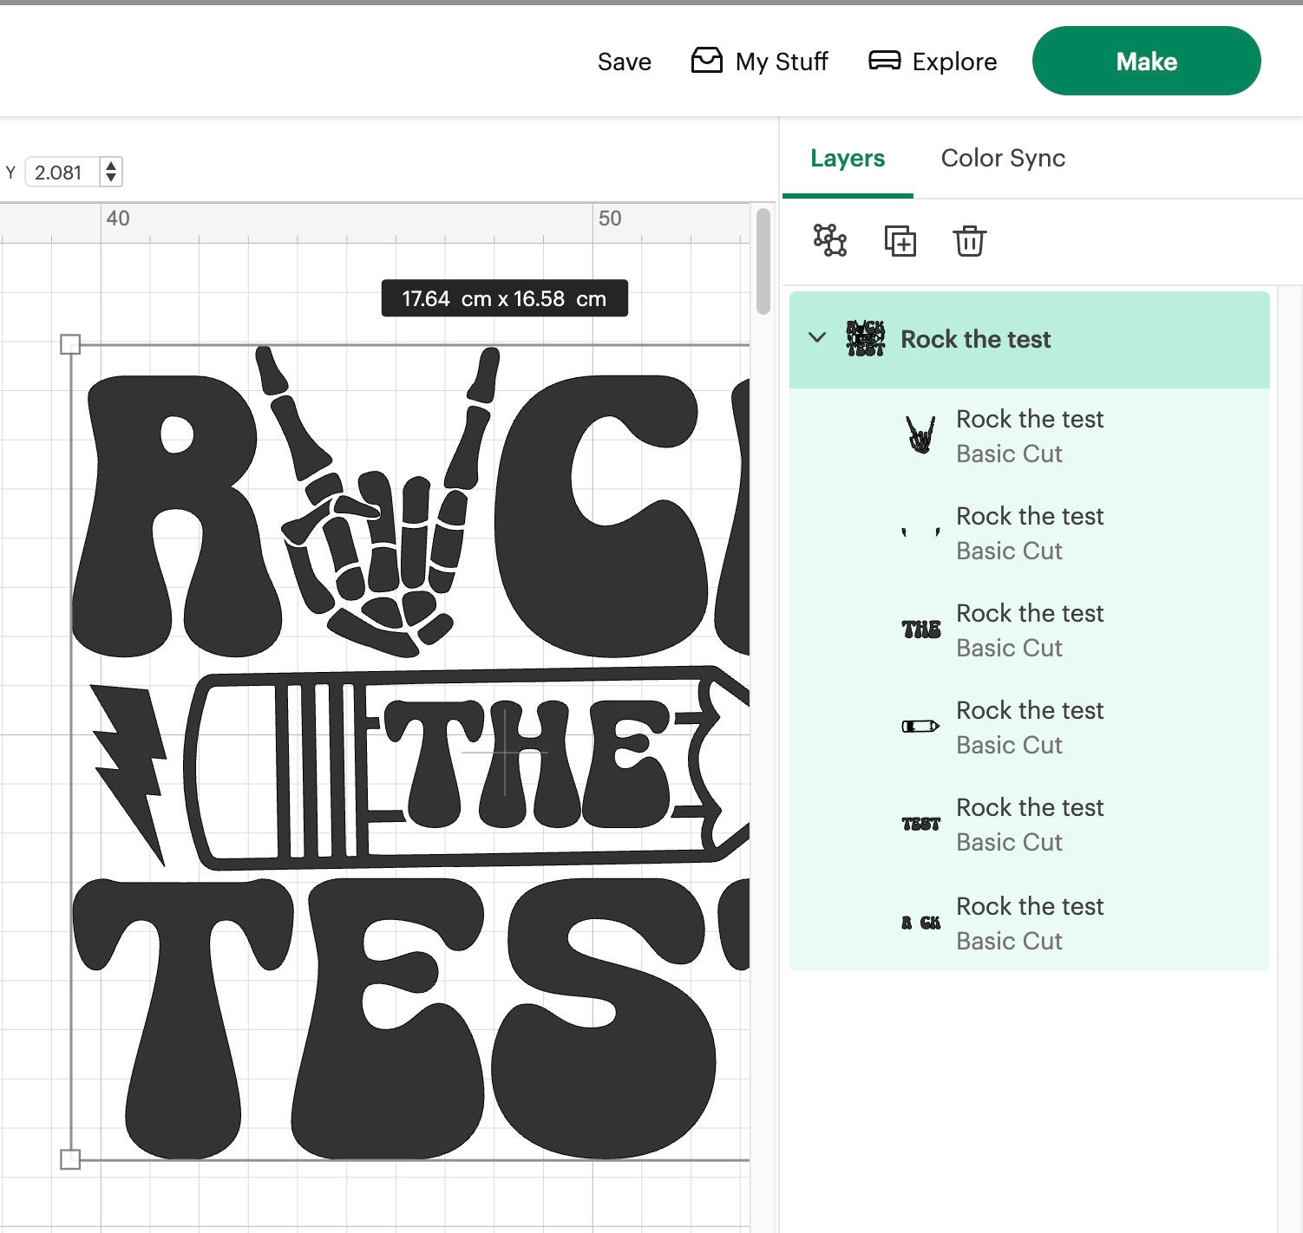
Task: Select the 'THE' text layer thumbnail
Action: pos(921,630)
